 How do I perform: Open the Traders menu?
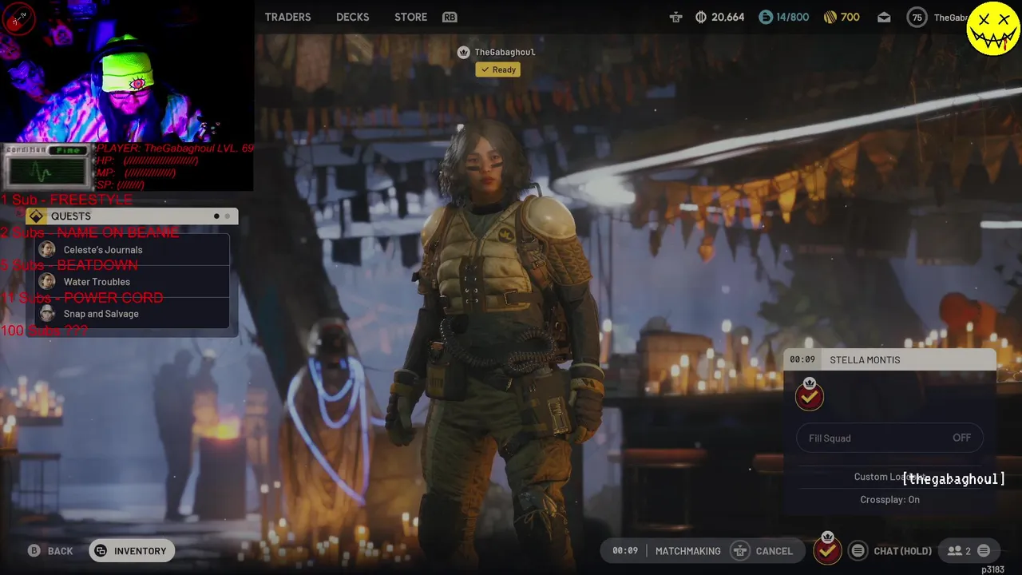pyautogui.click(x=287, y=17)
